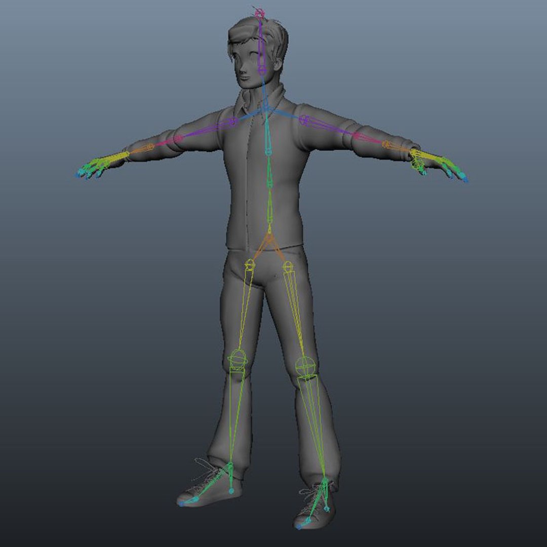This screenshot has height=547, width=547.
Task: Select the purple shoulder joint on screen-left arm
Action: tap(233, 122)
